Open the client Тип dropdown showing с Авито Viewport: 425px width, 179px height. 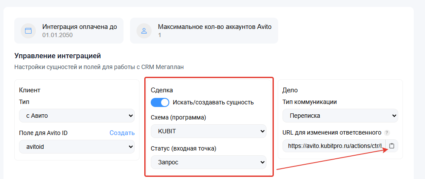point(77,116)
